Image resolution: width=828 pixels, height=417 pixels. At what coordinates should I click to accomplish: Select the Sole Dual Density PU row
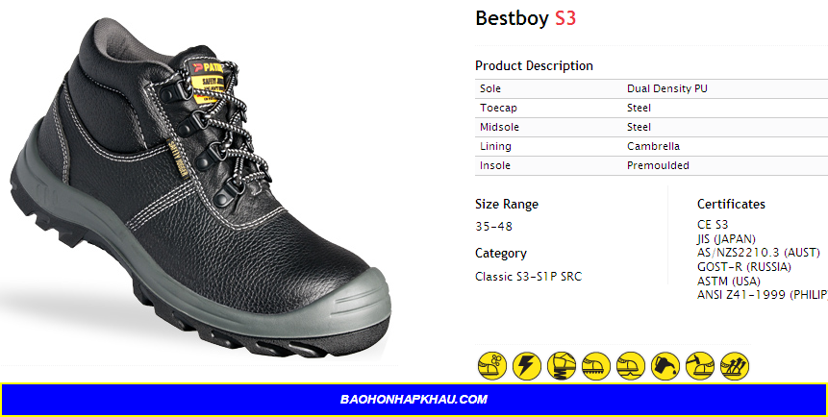pyautogui.click(x=652, y=88)
